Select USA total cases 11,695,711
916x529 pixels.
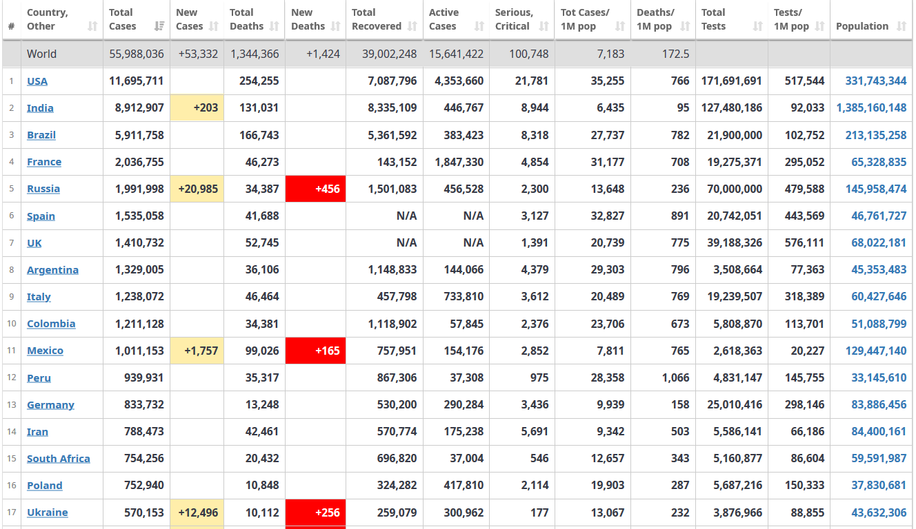[137, 81]
